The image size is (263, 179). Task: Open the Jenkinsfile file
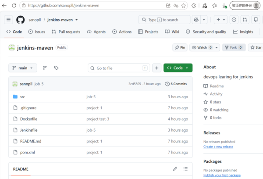[x=28, y=130]
